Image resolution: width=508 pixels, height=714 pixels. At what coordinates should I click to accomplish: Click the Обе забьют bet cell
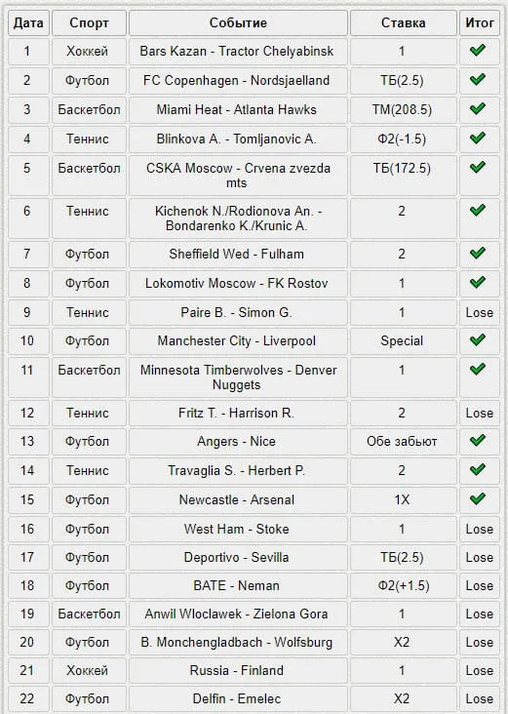point(402,442)
